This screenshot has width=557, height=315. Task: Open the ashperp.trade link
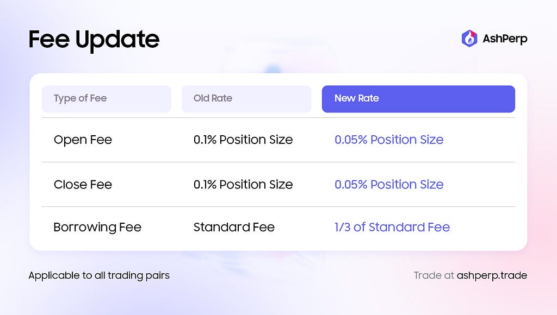tap(492, 276)
